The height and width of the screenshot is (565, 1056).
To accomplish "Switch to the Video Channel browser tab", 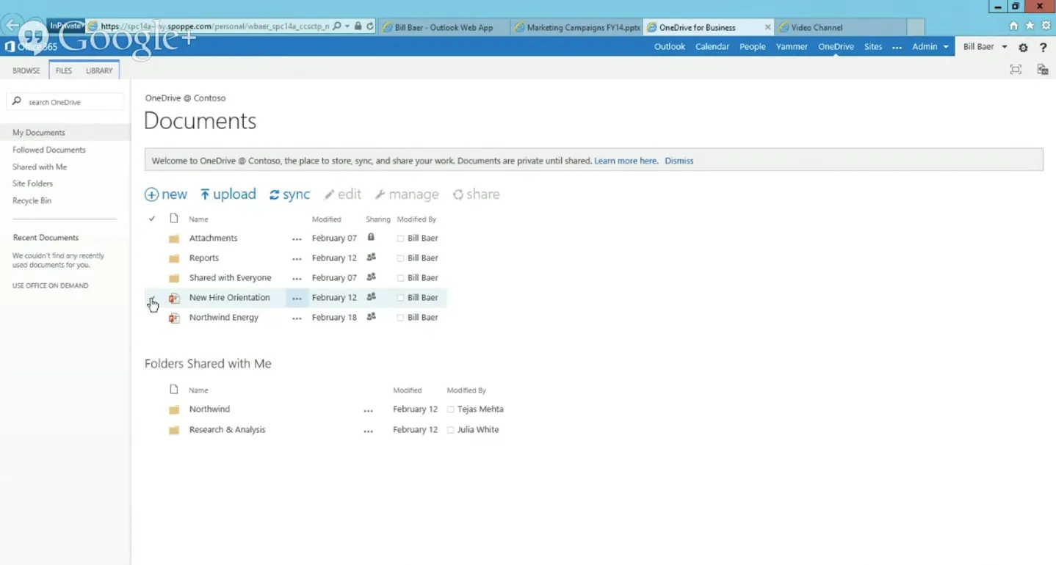I will tap(841, 27).
